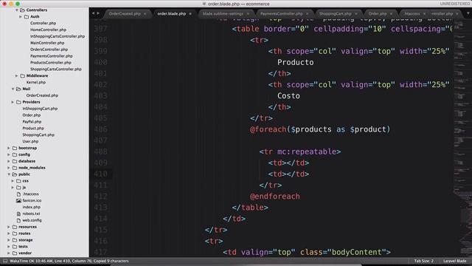Image resolution: width=472 pixels, height=266 pixels.
Task: Expand the vendor folder
Action: tap(9, 253)
